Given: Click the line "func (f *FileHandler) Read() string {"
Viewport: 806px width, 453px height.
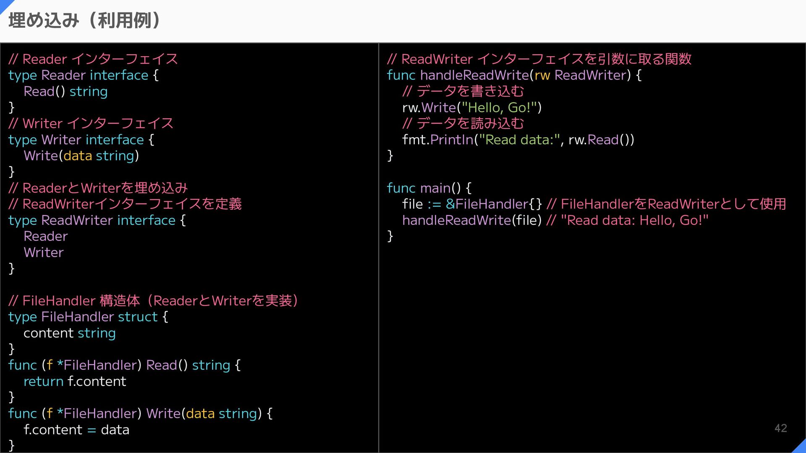Looking at the screenshot, I should pos(125,365).
